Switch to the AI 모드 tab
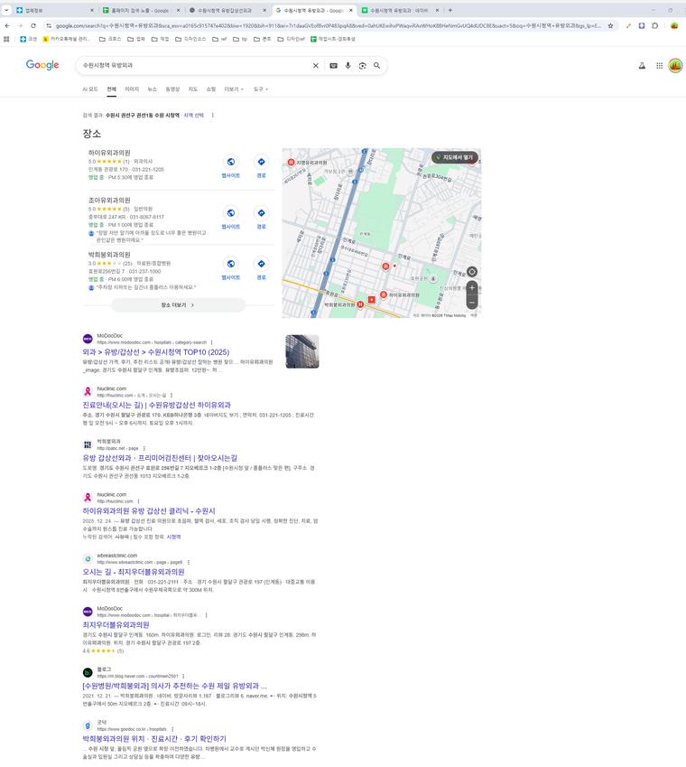The height and width of the screenshot is (767, 686). coord(90,89)
